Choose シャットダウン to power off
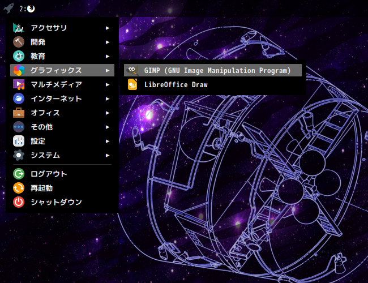The width and height of the screenshot is (368, 283). point(62,202)
